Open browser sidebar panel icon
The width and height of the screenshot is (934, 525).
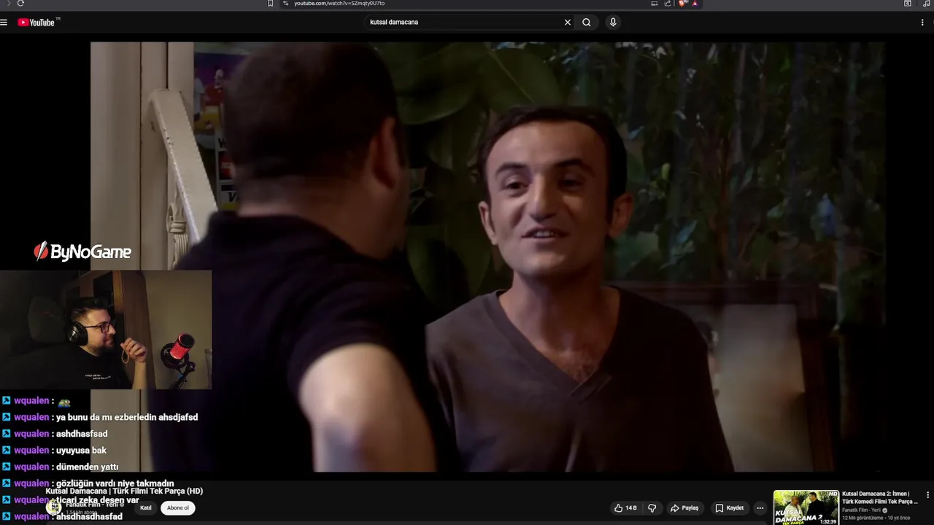point(908,4)
